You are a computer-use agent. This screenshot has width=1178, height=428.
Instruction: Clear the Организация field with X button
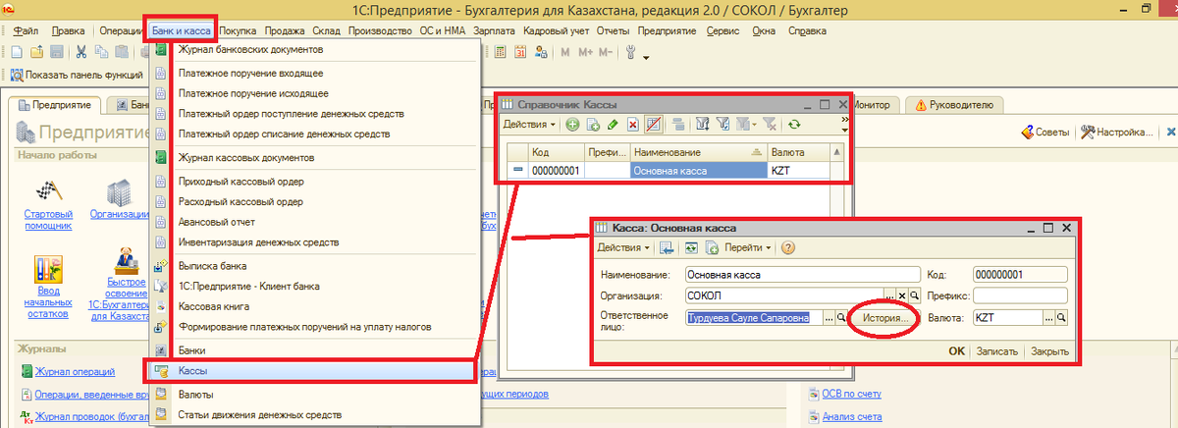[901, 295]
